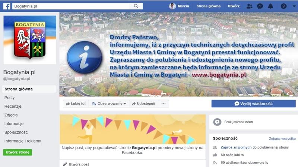This screenshot has height=167, width=298.
Task: Click the Bogatynia.pl search field
Action: click(x=71, y=6)
